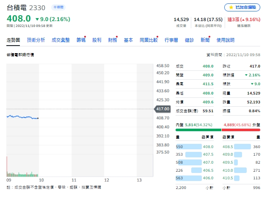The image size is (267, 197).
Task: Click the 昨收 value 417.0
Action: pos(255,66)
